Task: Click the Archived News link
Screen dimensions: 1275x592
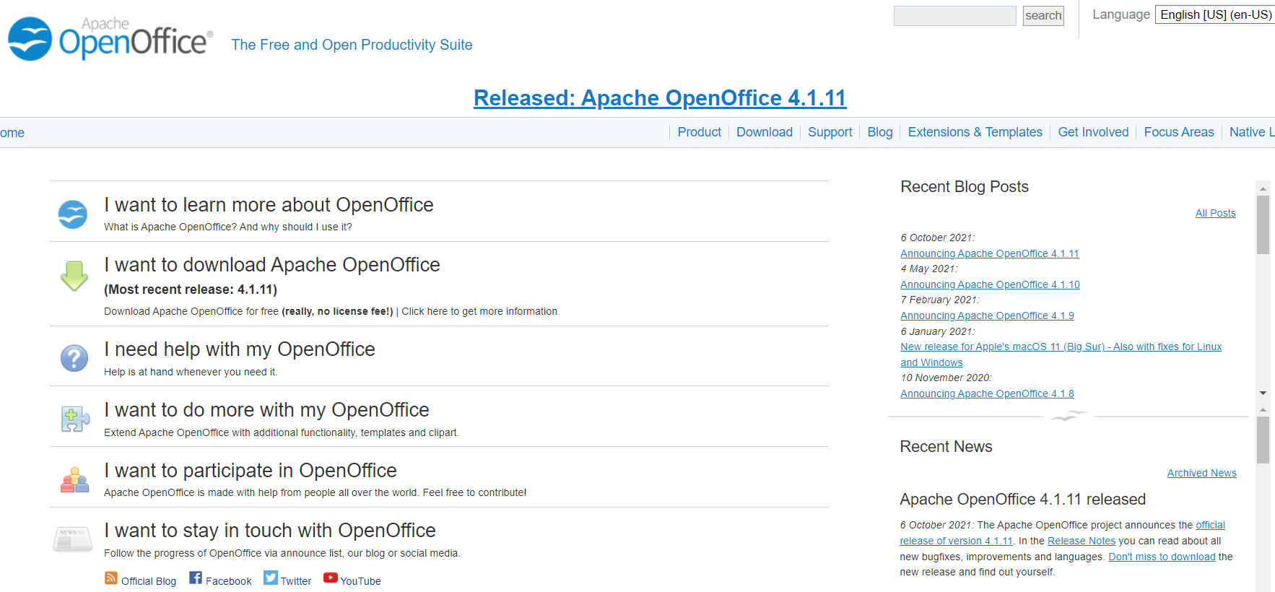Action: click(1201, 473)
